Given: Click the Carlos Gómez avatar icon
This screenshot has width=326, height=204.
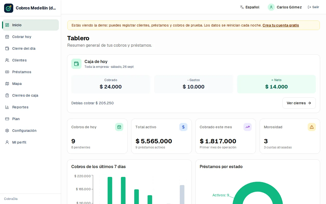Looking at the screenshot, I should pos(271,7).
